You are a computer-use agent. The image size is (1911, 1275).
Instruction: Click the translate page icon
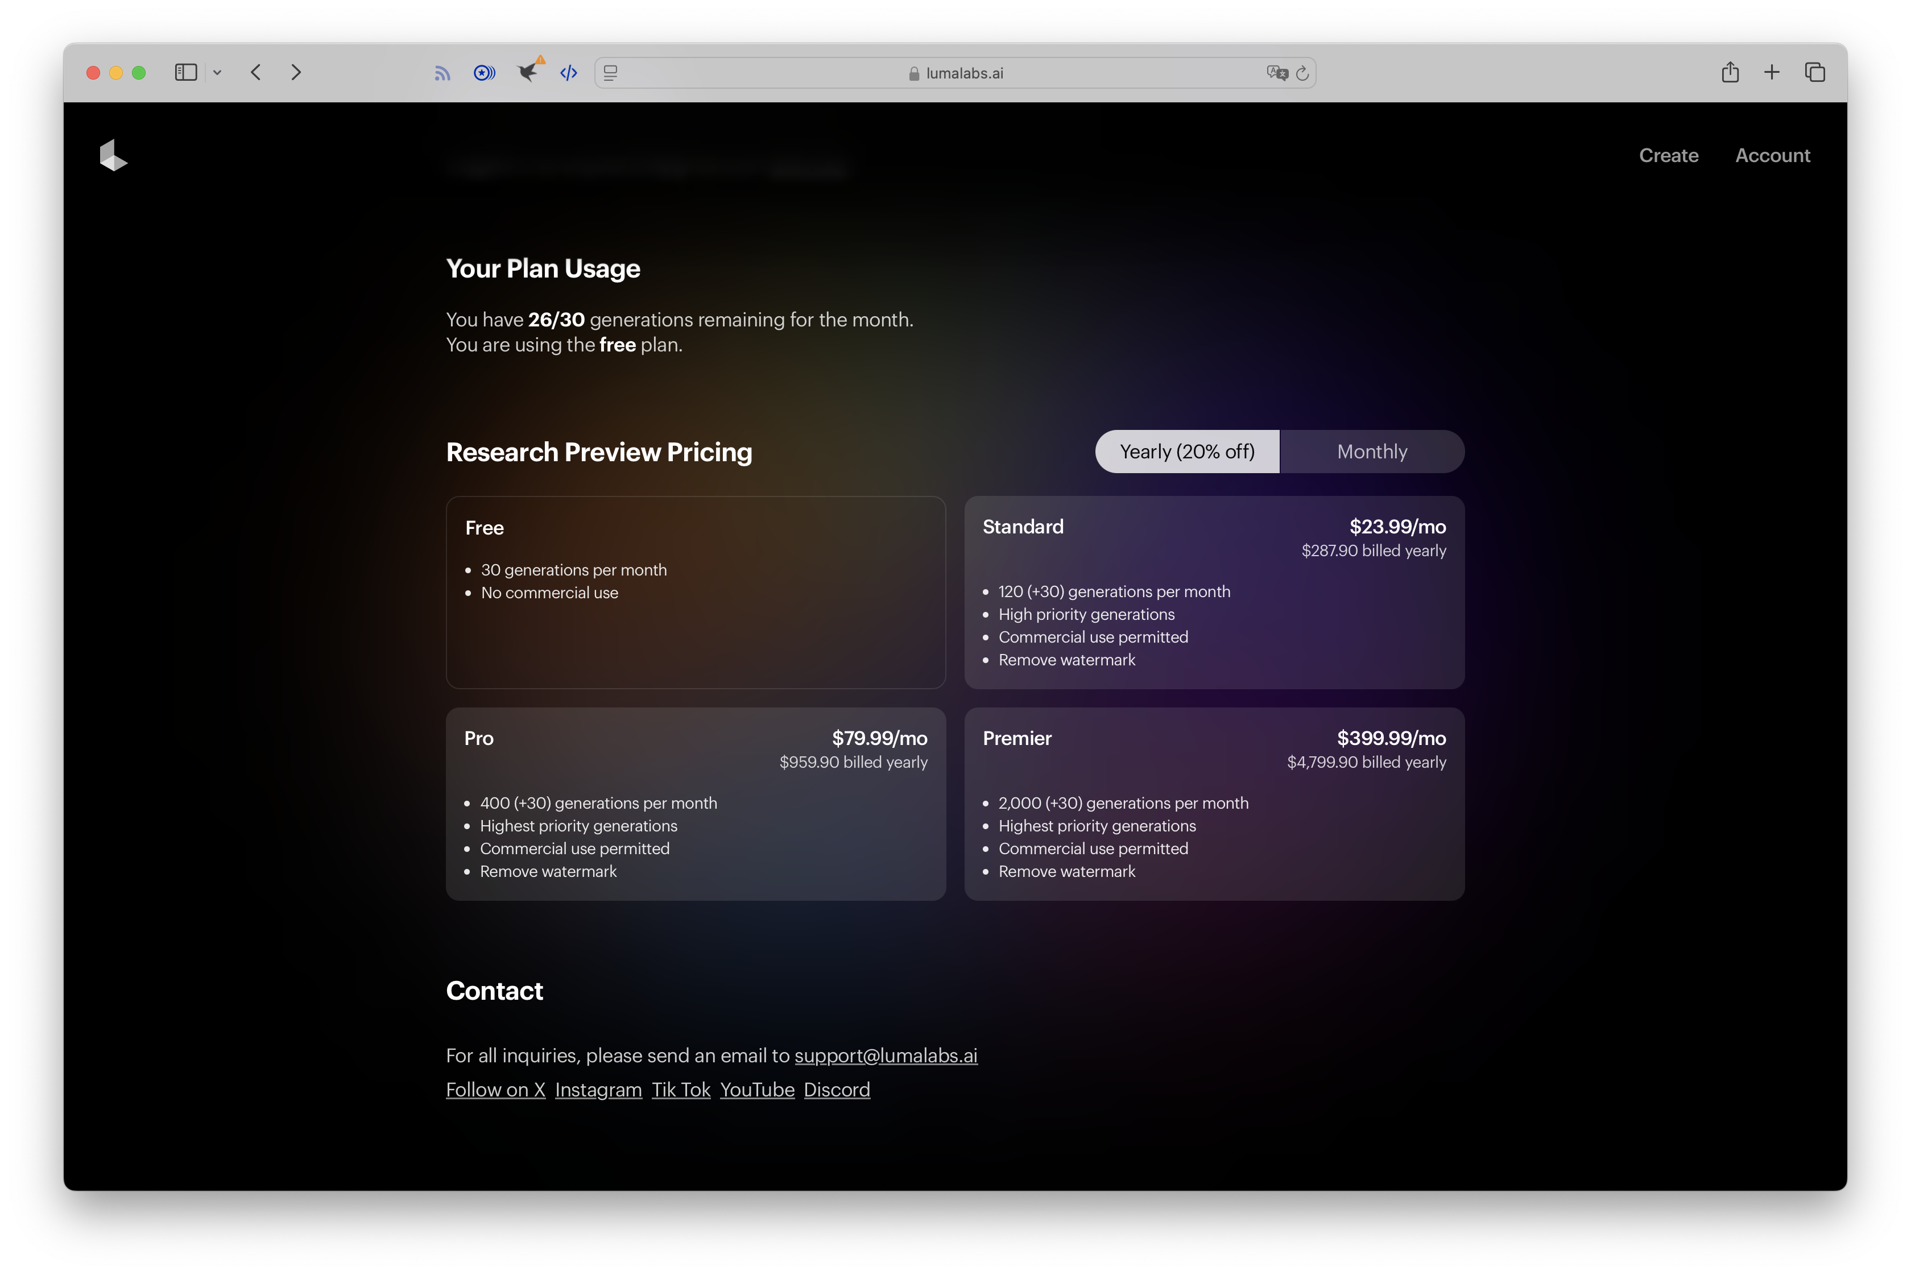click(x=1277, y=73)
